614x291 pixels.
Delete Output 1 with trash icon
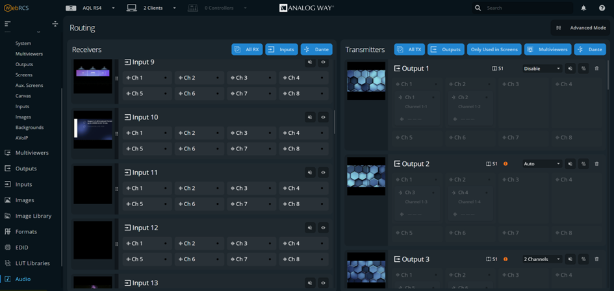(x=596, y=69)
